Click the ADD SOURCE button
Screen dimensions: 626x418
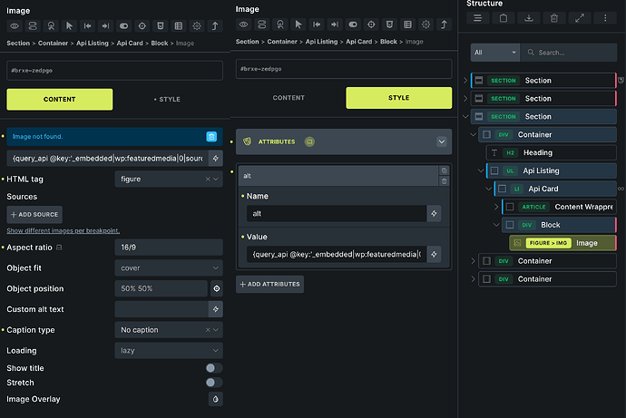(x=34, y=215)
